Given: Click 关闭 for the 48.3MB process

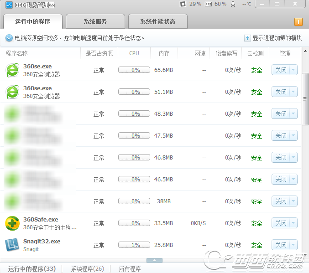Looking at the screenshot, I should tap(281, 113).
